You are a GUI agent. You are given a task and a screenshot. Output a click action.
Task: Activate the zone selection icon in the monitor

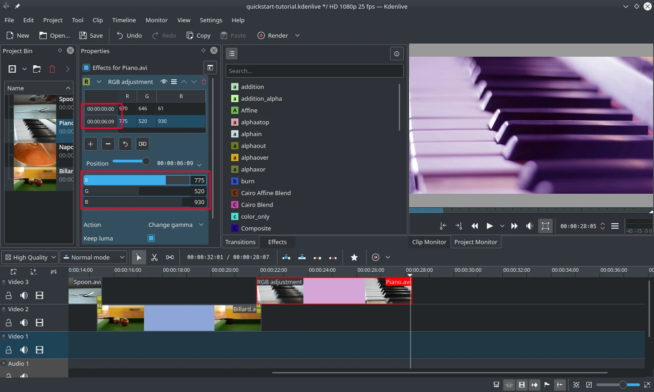(x=545, y=226)
